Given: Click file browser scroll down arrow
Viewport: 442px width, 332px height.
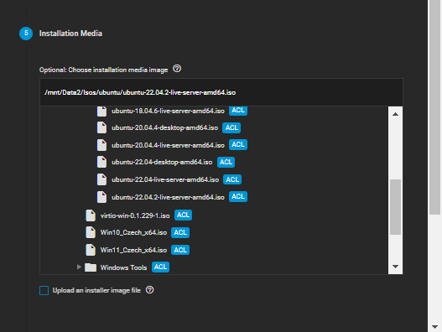Looking at the screenshot, I should click(395, 267).
